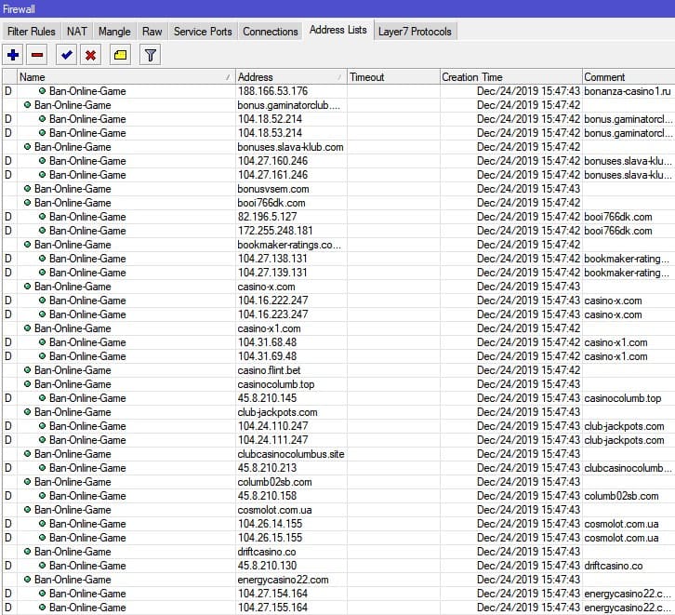Click address 104.31.68.48
The image size is (675, 615).
pyautogui.click(x=268, y=342)
